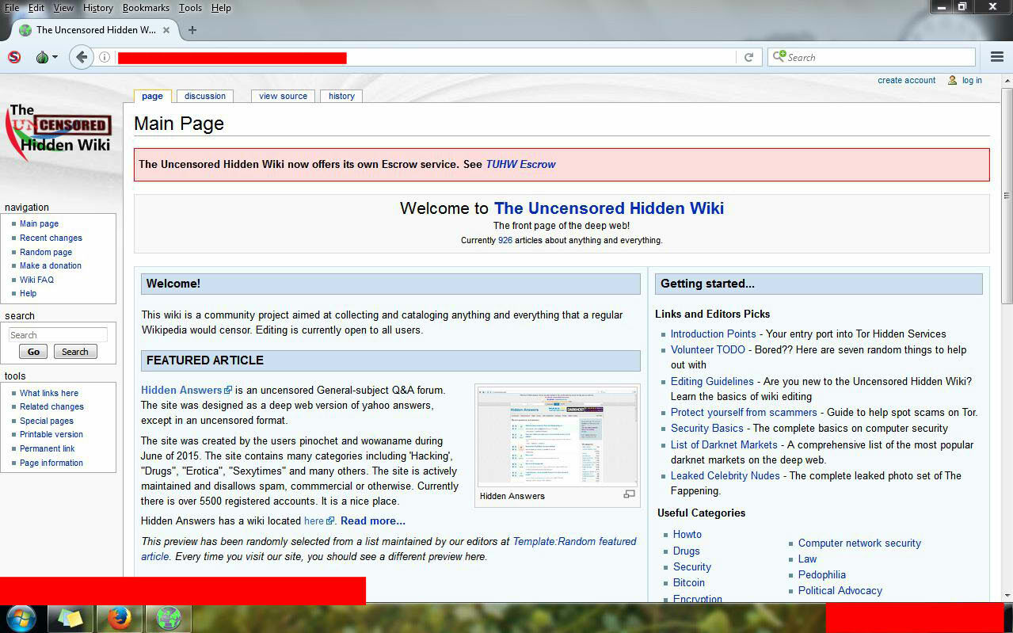Open the Edit menu
The width and height of the screenshot is (1013, 633).
tap(36, 8)
